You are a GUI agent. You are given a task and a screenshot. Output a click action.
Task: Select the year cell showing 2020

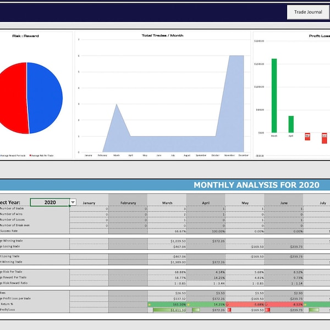point(50,202)
